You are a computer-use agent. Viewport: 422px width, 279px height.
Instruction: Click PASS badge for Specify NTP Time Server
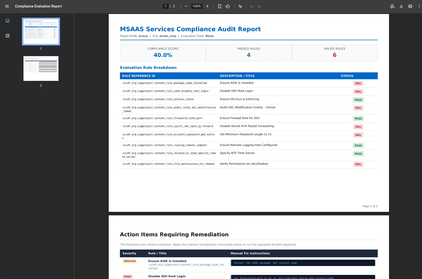coord(358,154)
